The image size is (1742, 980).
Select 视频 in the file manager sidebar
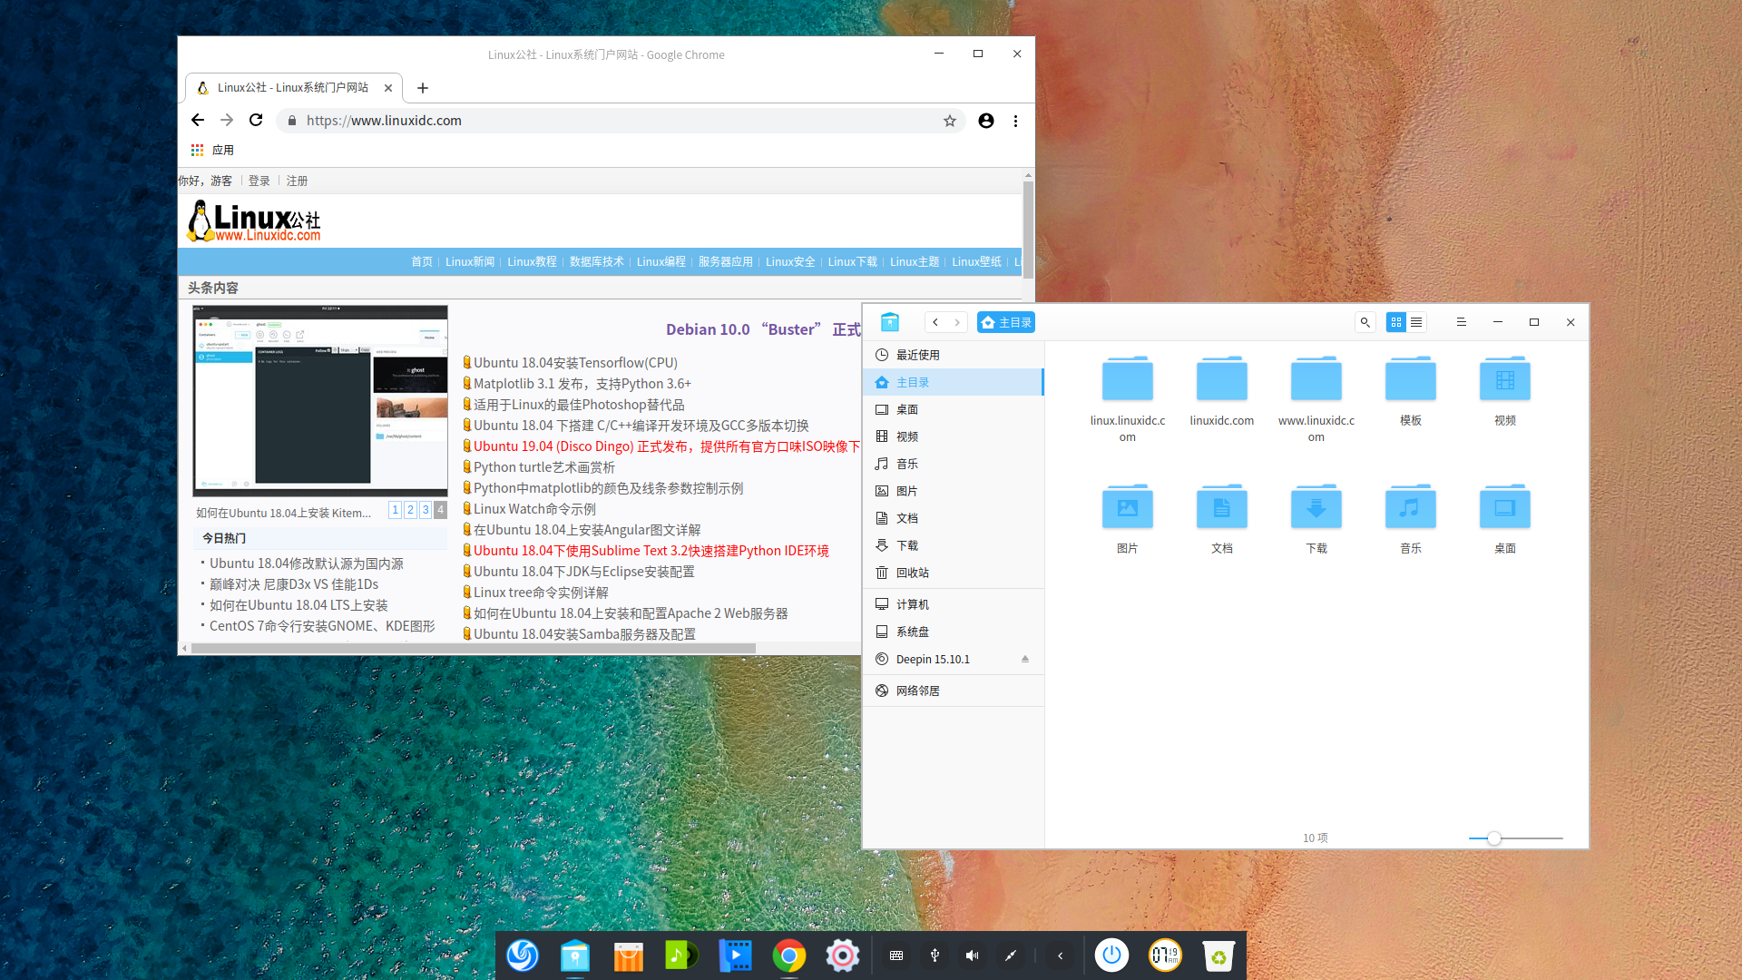953,436
